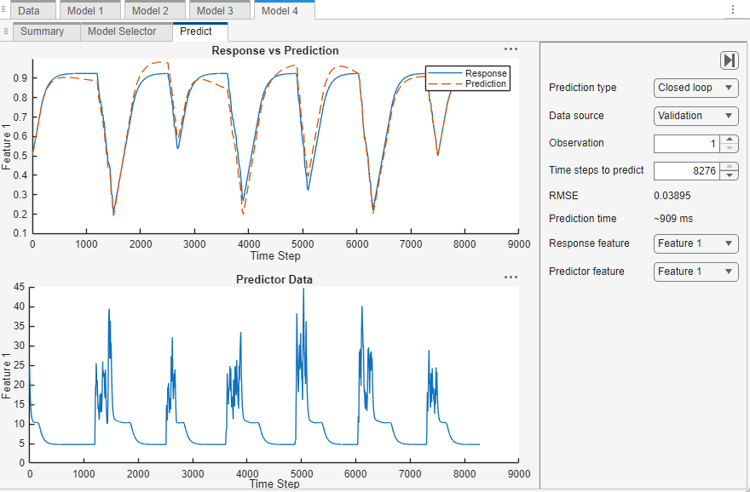Viewport: 750px width, 492px height.
Task: Click the Time steps to predict field
Action: point(686,171)
